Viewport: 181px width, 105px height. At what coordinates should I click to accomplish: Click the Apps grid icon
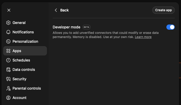(8, 51)
